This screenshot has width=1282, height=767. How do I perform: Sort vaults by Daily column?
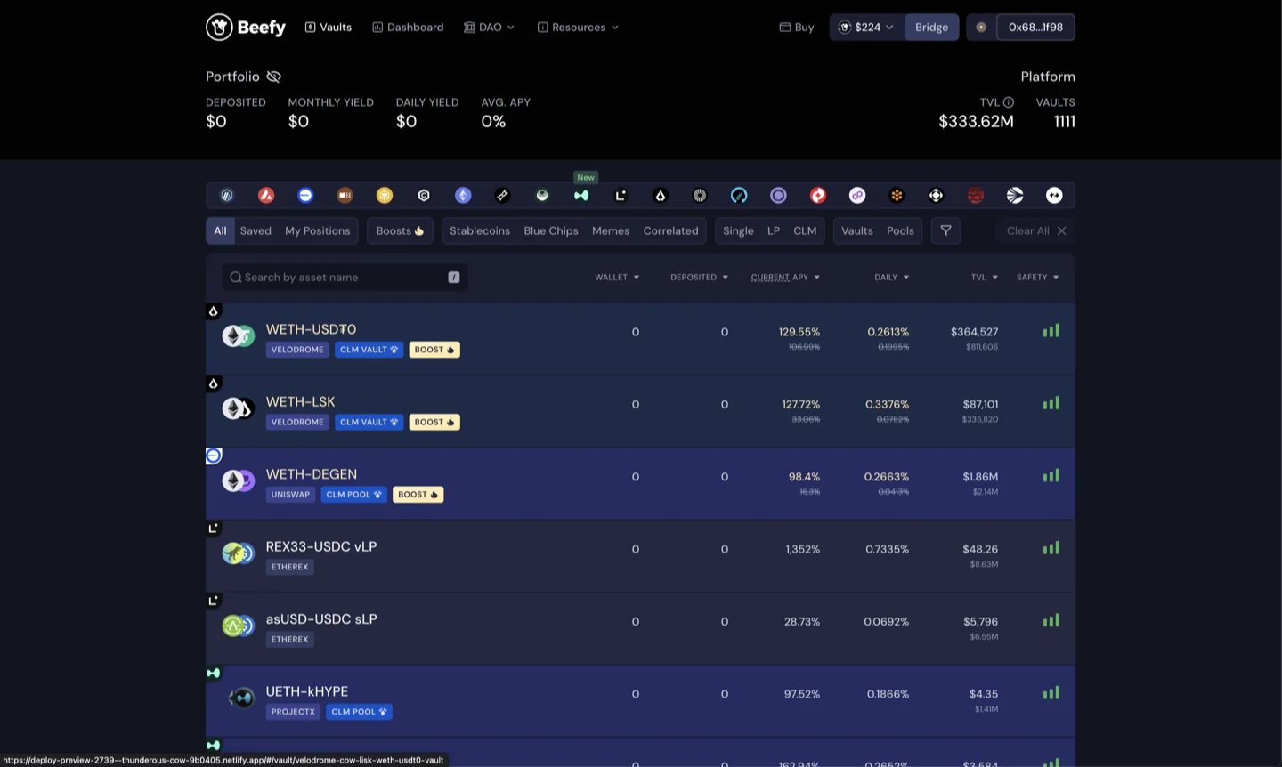(891, 278)
